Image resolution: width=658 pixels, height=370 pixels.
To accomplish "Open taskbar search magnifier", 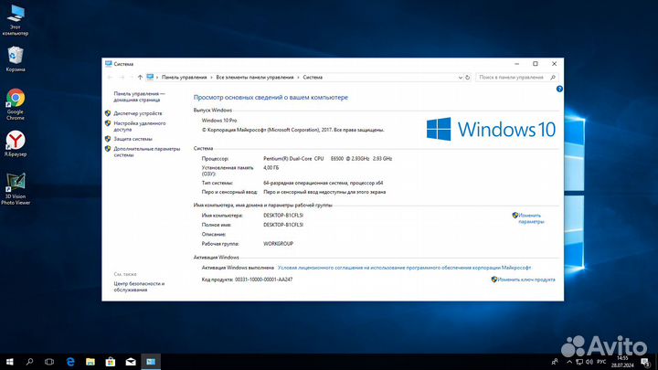I will point(29,362).
